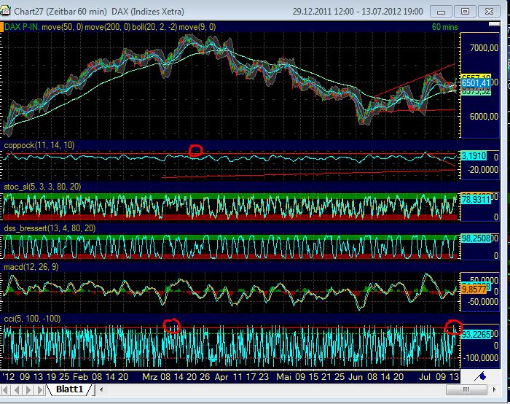
Task: Click the green 60 mins timeframe label
Action: (x=444, y=27)
